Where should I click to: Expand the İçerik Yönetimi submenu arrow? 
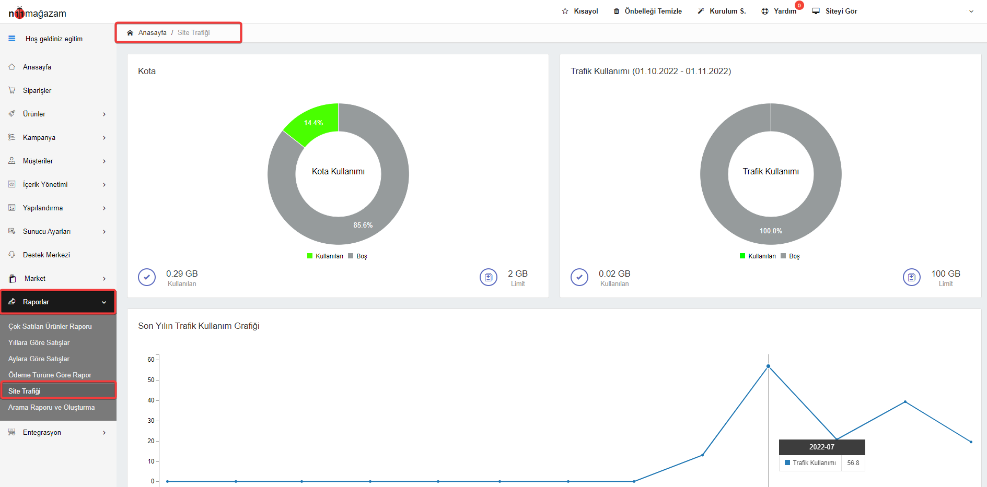click(104, 185)
